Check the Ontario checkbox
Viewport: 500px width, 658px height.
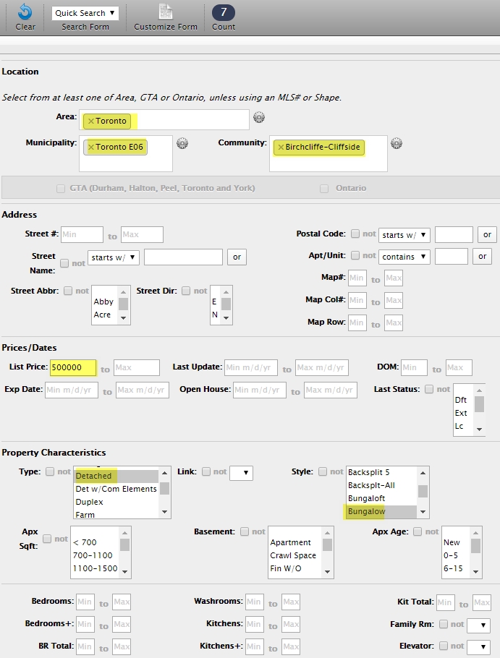[x=325, y=189]
